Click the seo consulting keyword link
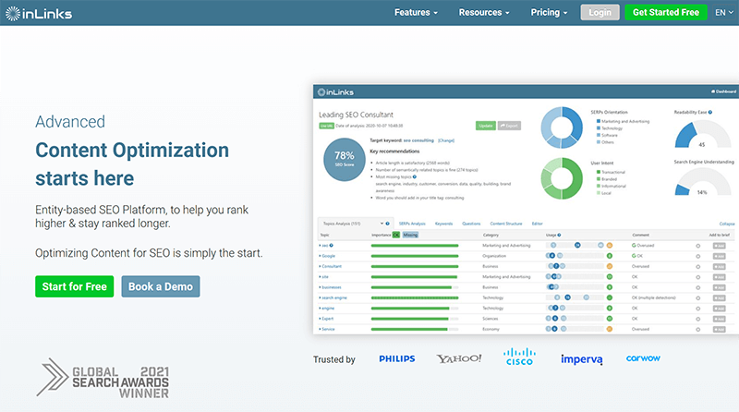The height and width of the screenshot is (412, 739). point(418,140)
